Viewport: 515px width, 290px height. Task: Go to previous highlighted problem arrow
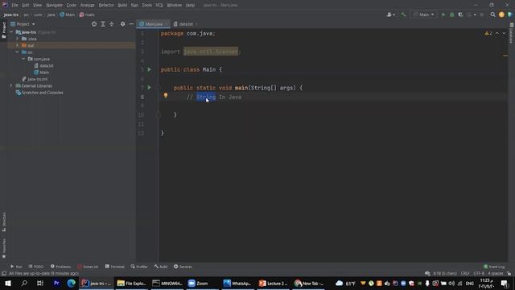click(x=497, y=33)
